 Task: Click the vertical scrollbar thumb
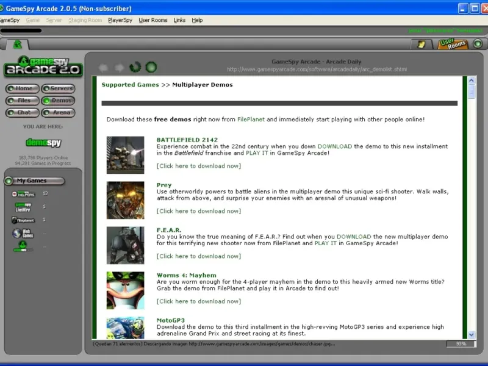pyautogui.click(x=472, y=92)
